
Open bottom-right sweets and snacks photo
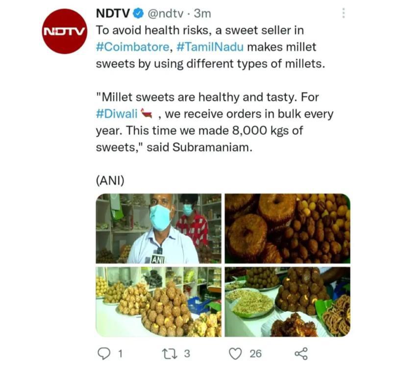[x=287, y=302]
